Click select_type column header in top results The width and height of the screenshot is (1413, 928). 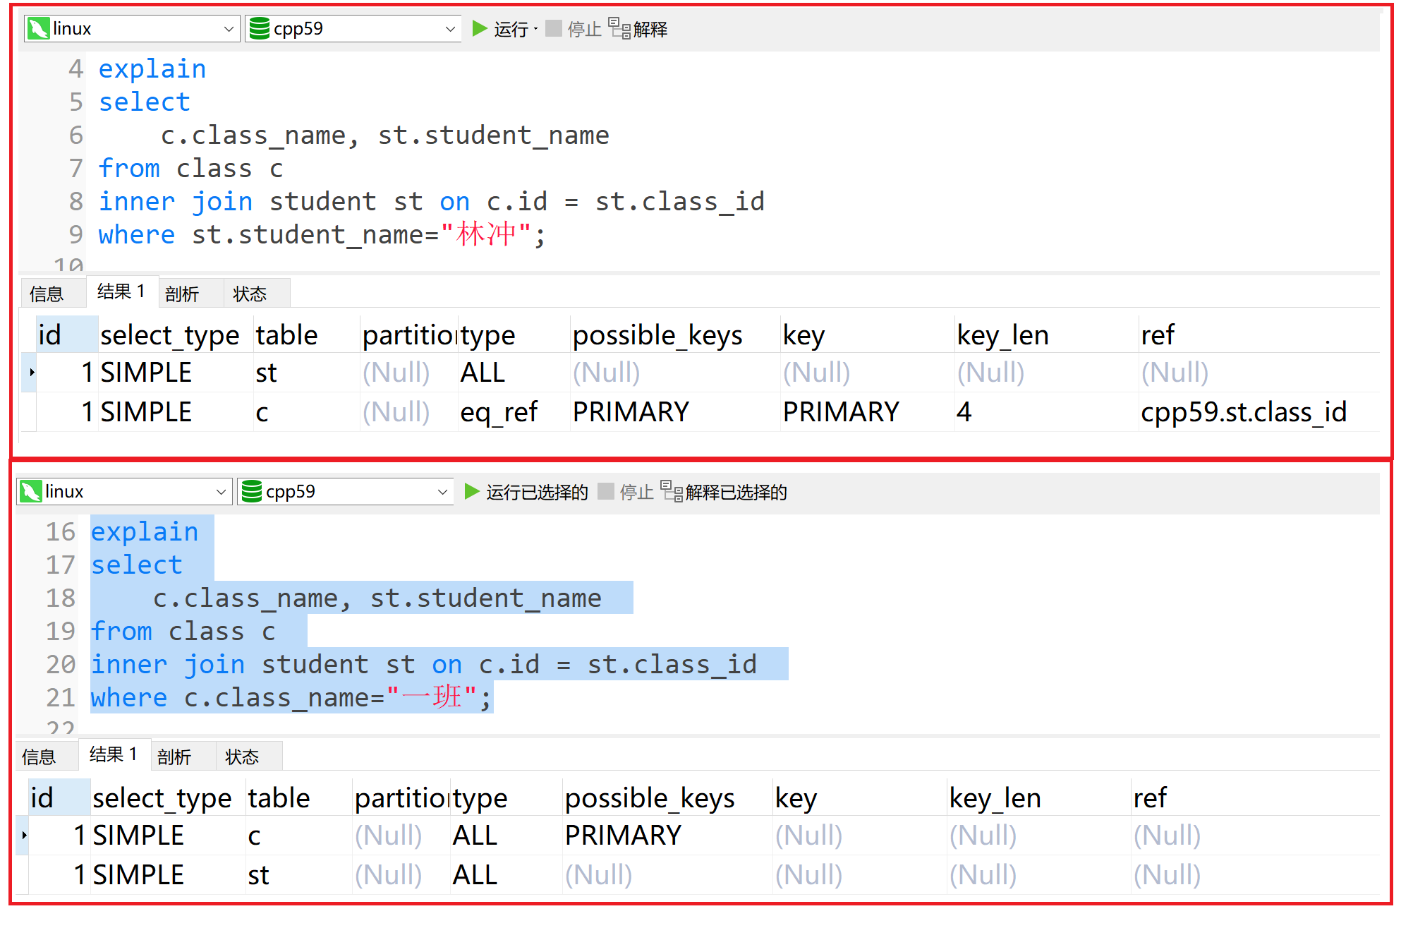(x=176, y=335)
